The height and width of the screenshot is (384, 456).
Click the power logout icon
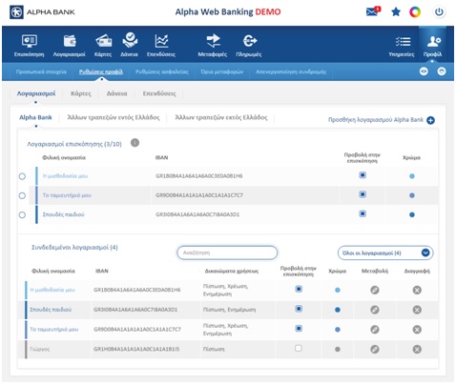439,12
